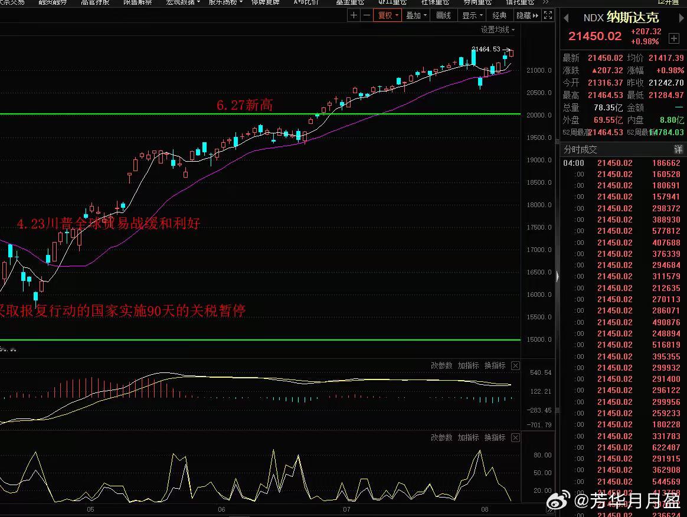Click the latest price 21450.02 headline
This screenshot has width=687, height=517.
(x=594, y=37)
